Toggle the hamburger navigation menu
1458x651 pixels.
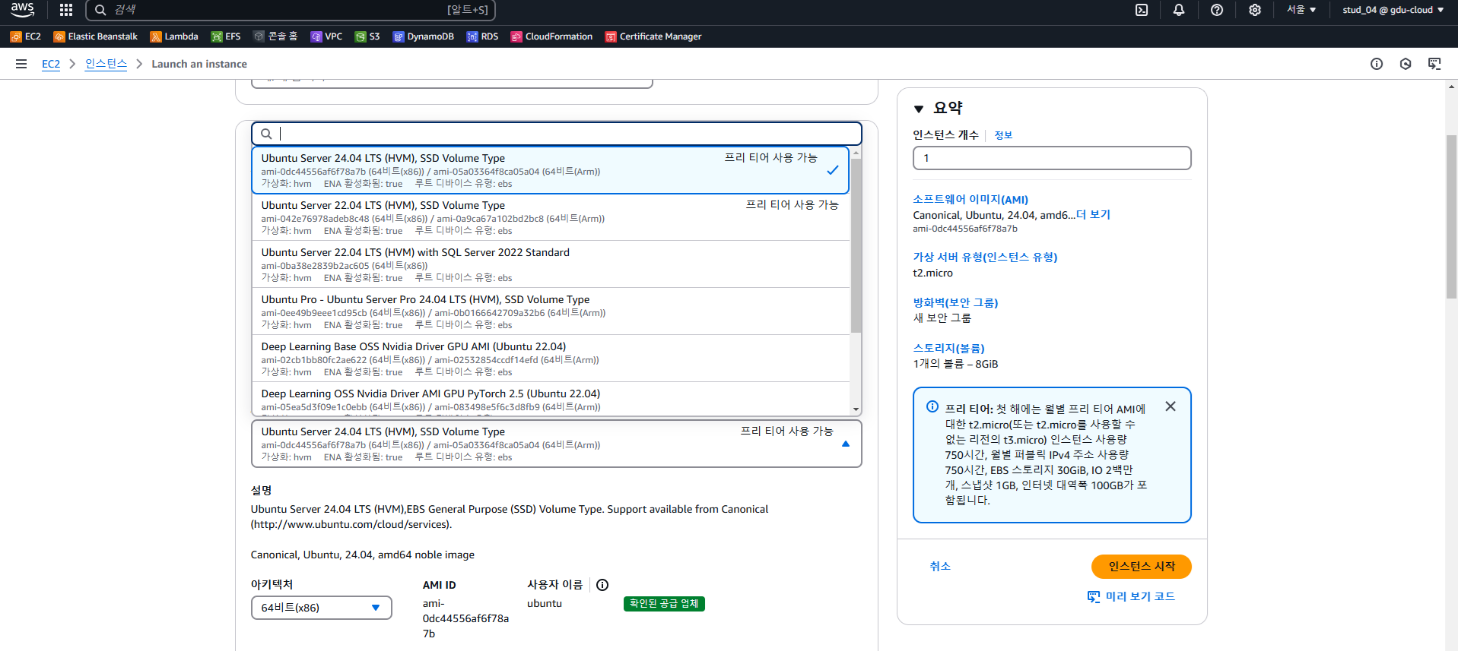point(21,64)
